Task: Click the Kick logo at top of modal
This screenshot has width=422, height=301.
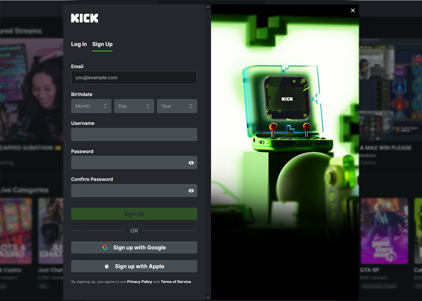Action: tap(84, 18)
